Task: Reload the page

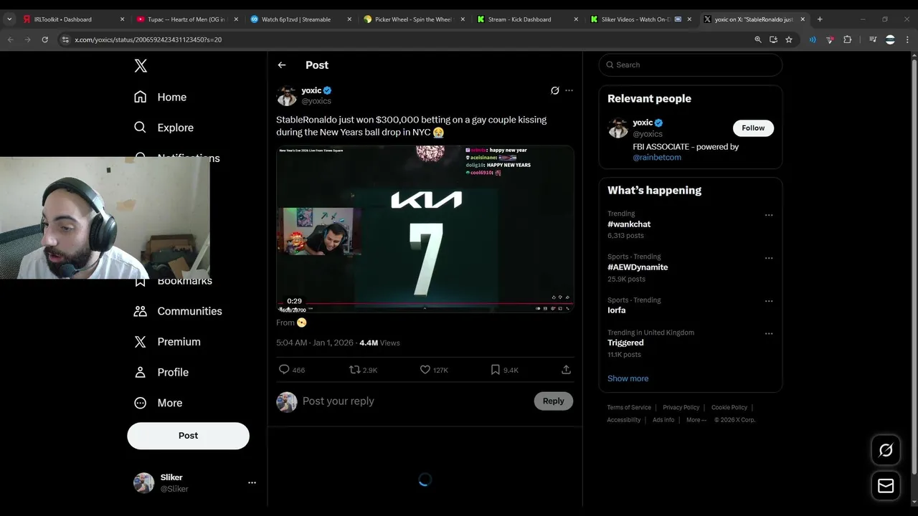Action: pos(44,39)
